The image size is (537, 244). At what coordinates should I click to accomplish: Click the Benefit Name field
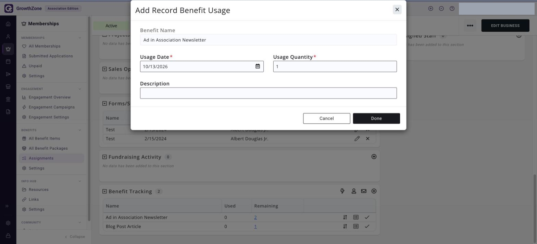(x=268, y=40)
